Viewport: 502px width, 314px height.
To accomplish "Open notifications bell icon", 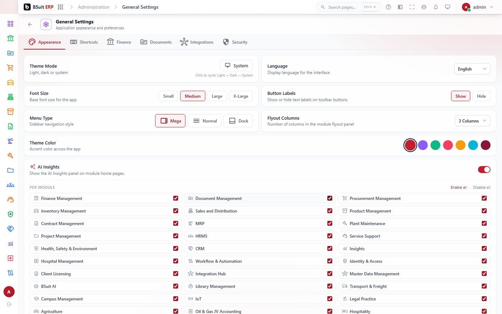I will pos(436,7).
